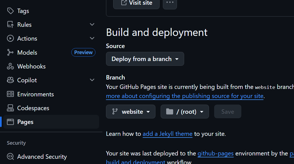
Task: Open Codespaces settings page
Action: pos(51,108)
